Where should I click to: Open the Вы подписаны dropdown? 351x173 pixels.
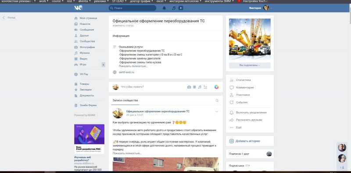[250, 66]
